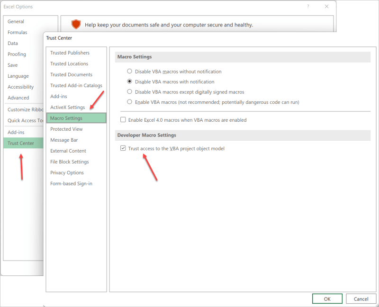Click the Excel Options help question mark
This screenshot has width=379, height=307.
click(308, 7)
